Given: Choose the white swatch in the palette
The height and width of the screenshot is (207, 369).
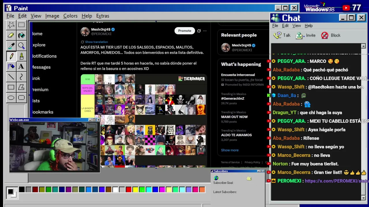Looking at the screenshot, I should (x=115, y=189).
